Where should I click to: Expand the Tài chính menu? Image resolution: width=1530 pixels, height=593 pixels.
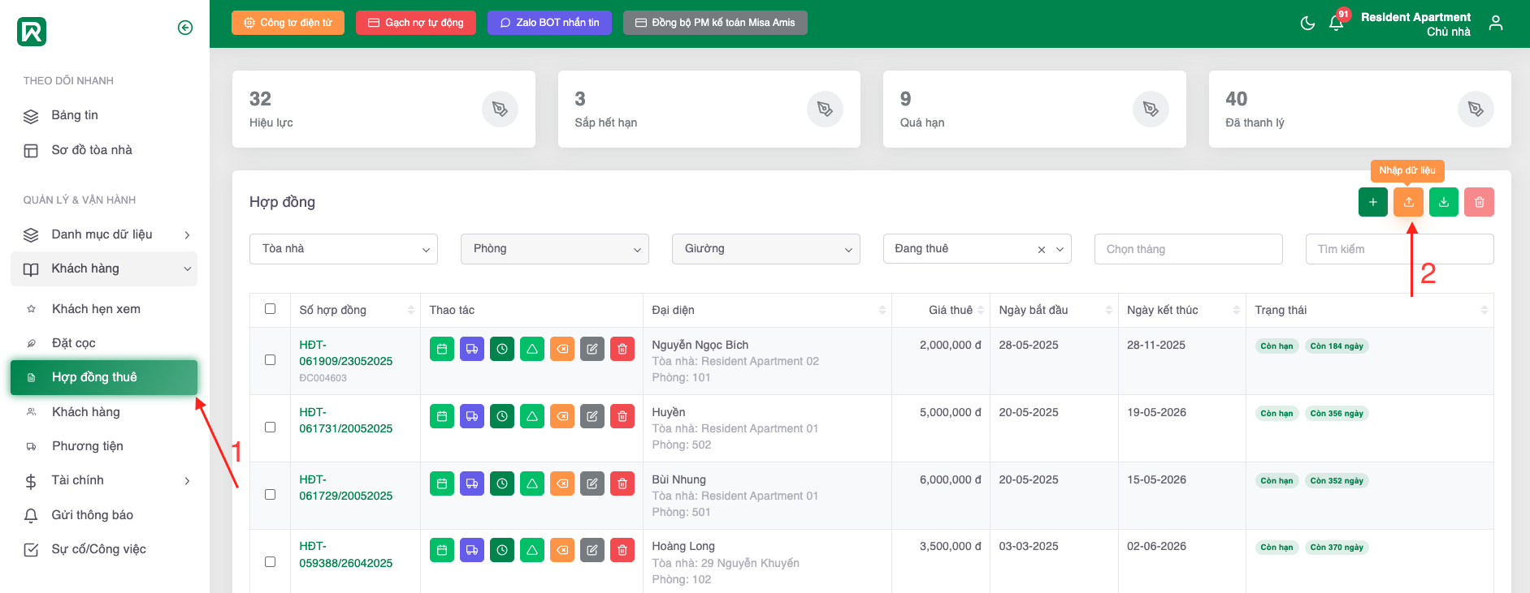point(104,480)
